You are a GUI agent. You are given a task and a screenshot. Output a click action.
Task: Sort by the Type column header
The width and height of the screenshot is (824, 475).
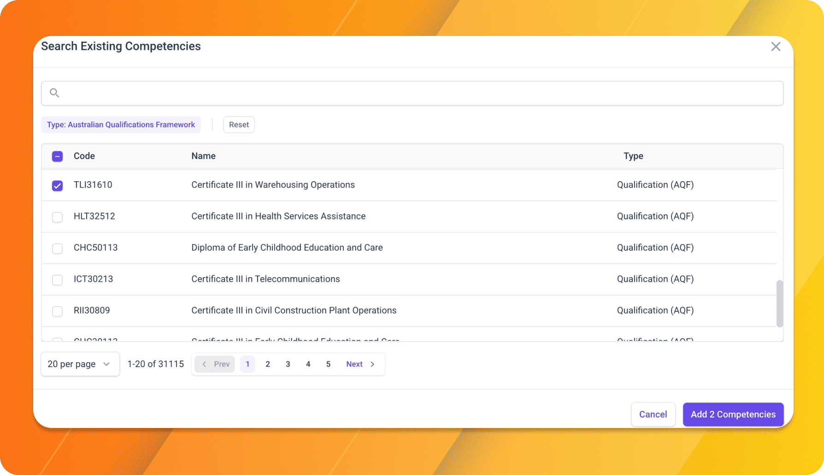tap(633, 156)
